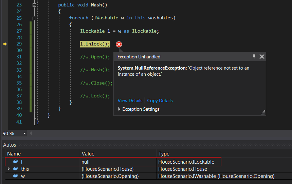
Task: Click the null value of variable l
Action: click(118, 162)
